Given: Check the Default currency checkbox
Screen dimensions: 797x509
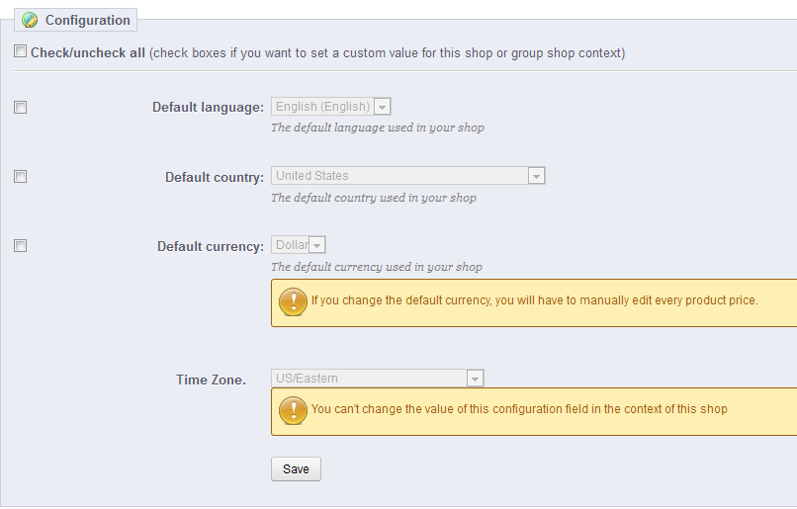Looking at the screenshot, I should 21,245.
